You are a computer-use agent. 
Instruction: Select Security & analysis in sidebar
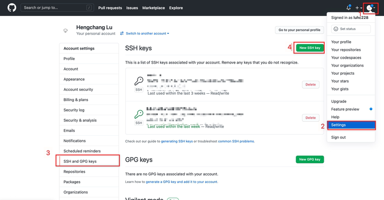(89, 120)
